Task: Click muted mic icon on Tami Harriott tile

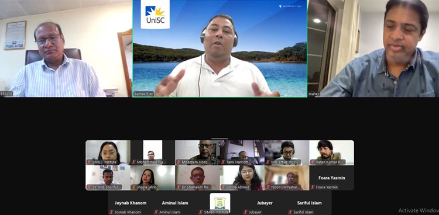Action: click(x=224, y=162)
